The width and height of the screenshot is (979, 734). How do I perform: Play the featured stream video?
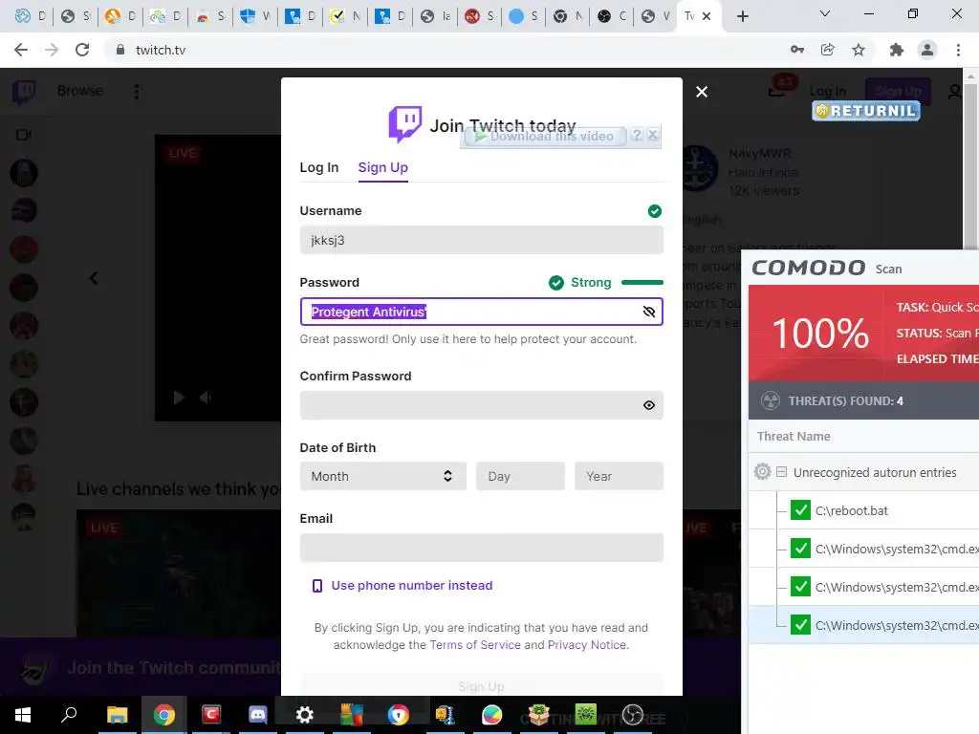point(179,398)
